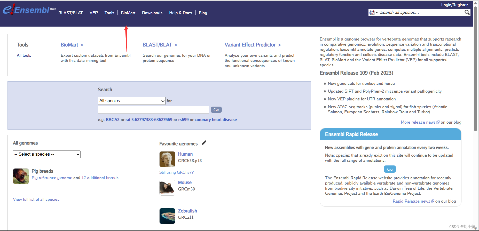Click the pencil edit favourites icon
The width and height of the screenshot is (479, 231).
pos(204,143)
